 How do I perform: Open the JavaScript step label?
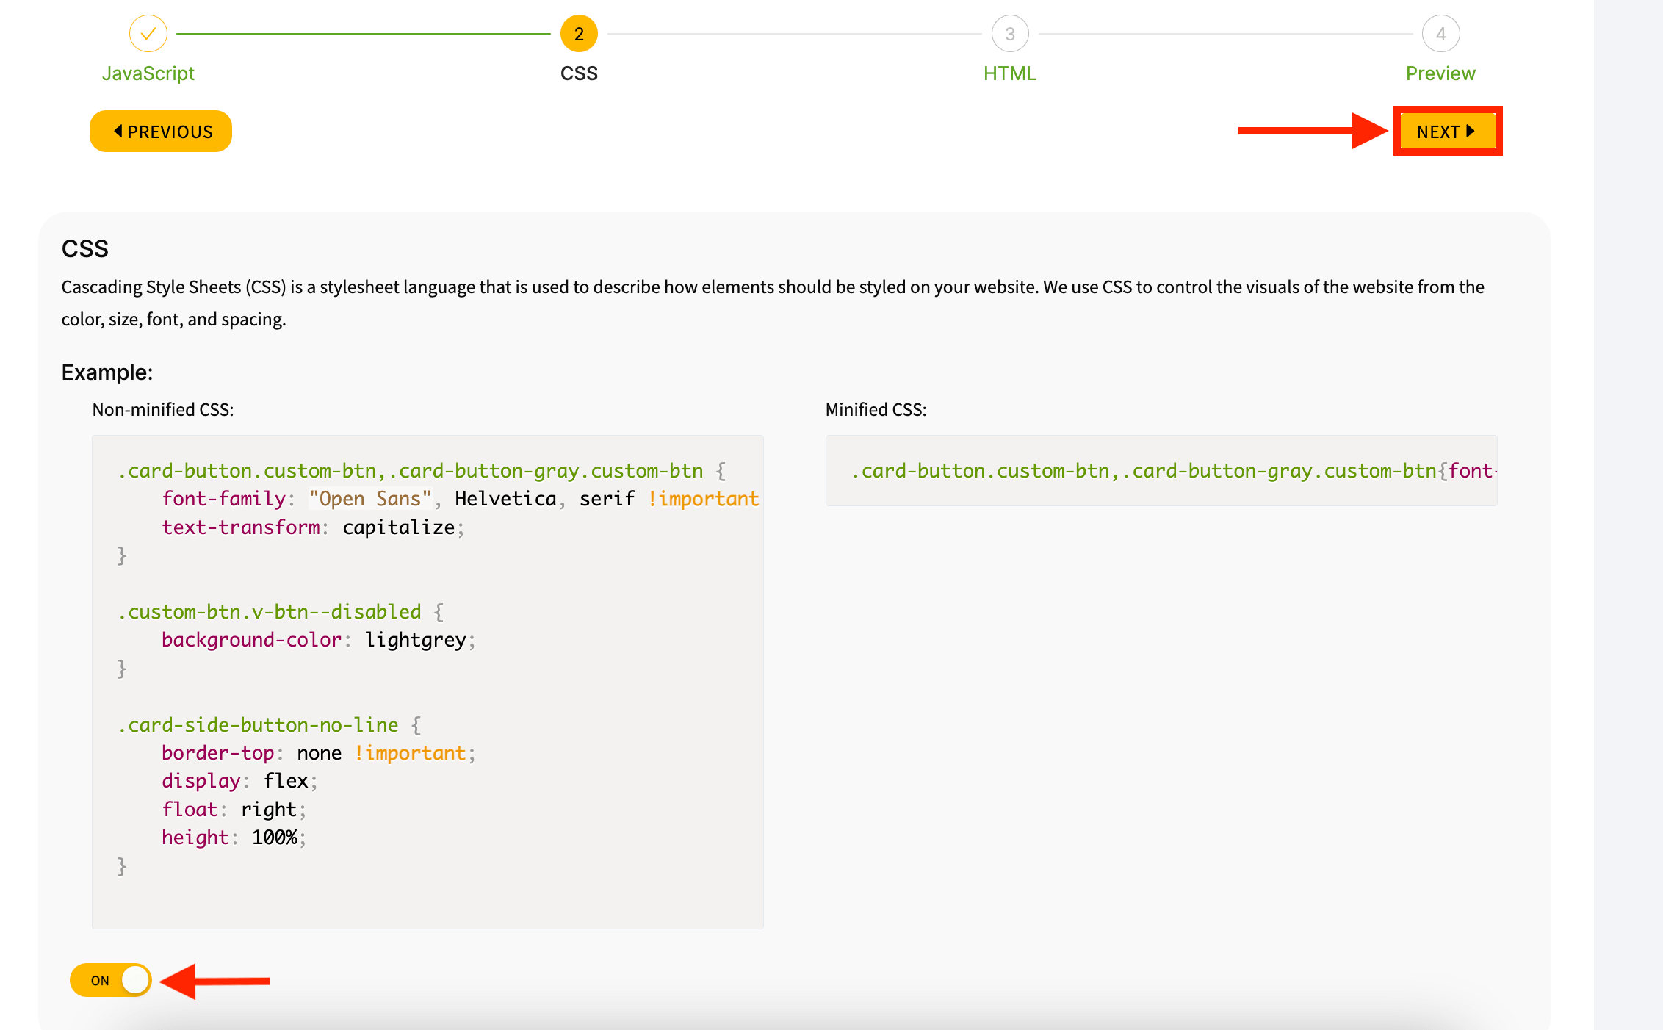tap(148, 73)
